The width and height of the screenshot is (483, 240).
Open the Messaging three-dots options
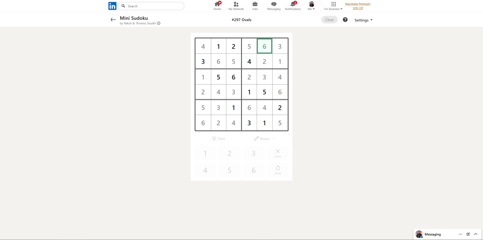460,234
